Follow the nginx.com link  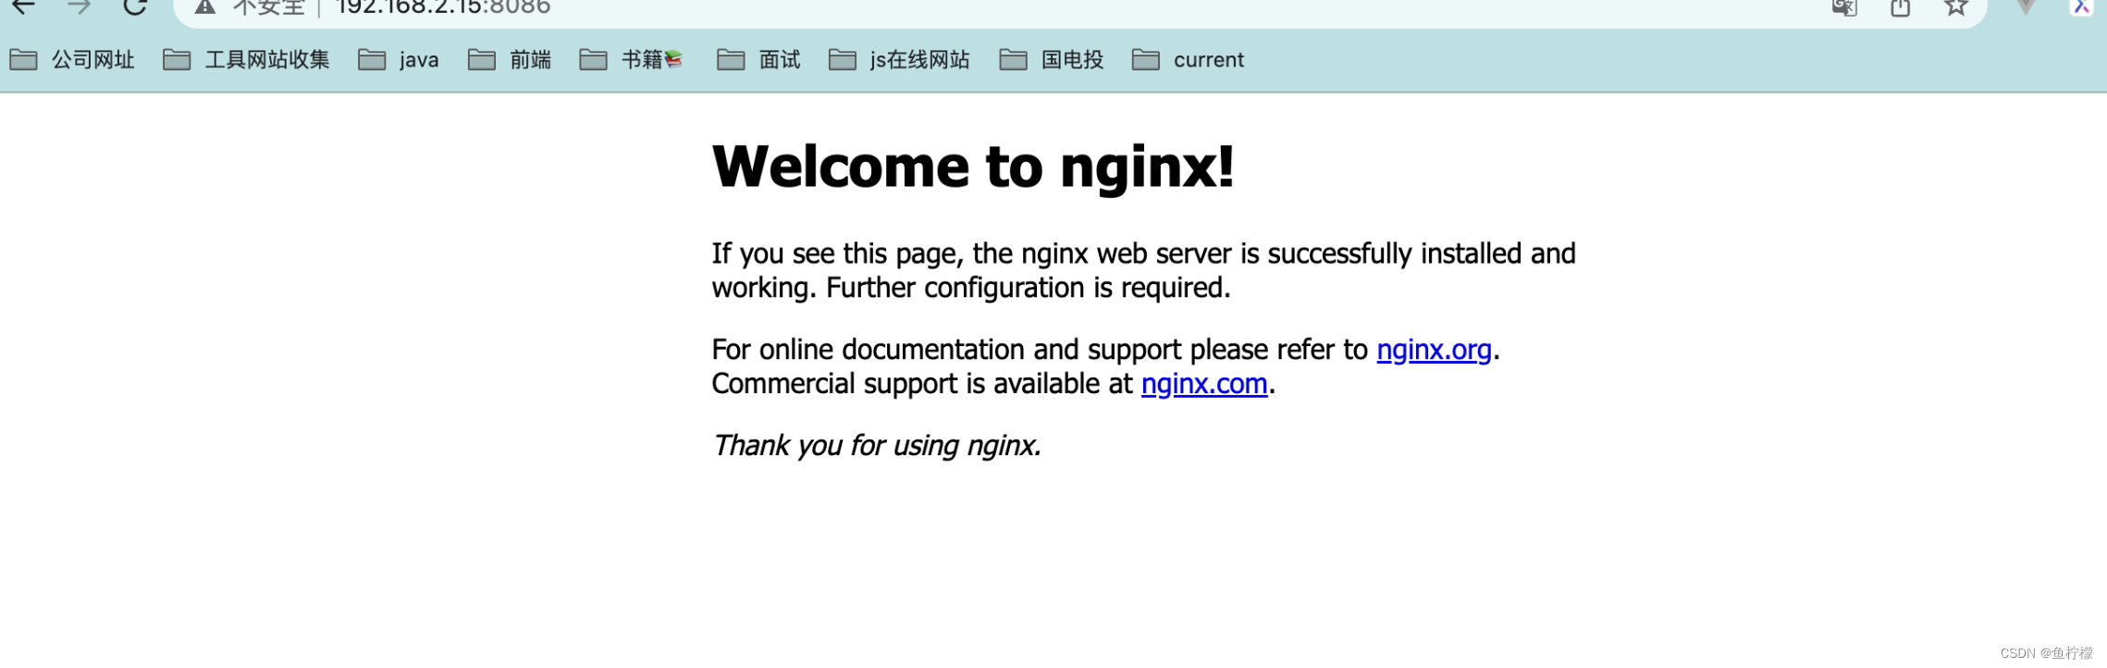[x=1204, y=384]
